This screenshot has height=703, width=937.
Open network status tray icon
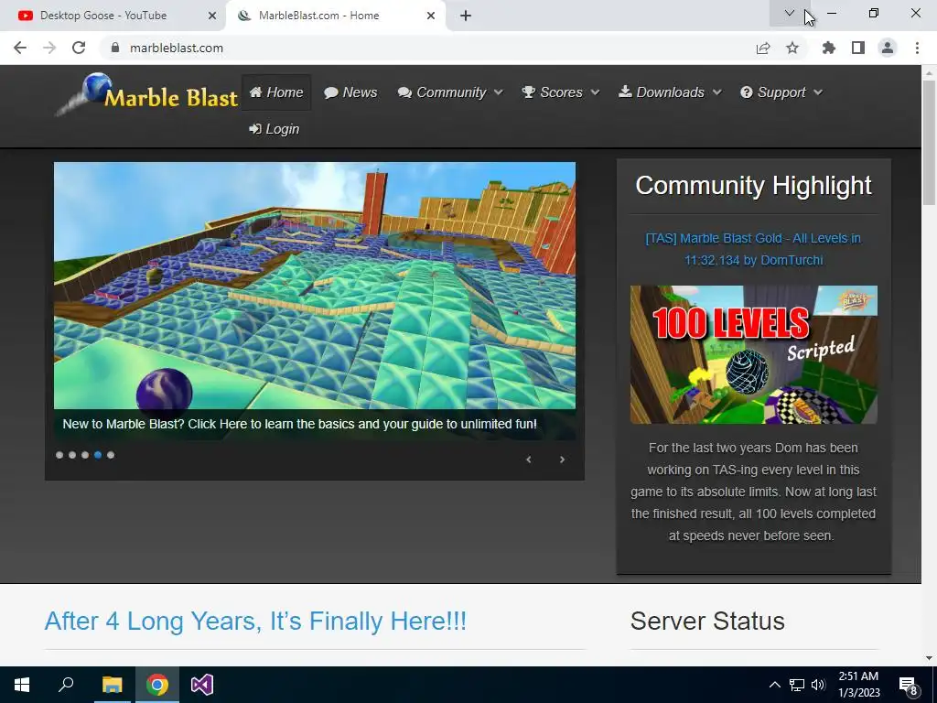point(797,685)
